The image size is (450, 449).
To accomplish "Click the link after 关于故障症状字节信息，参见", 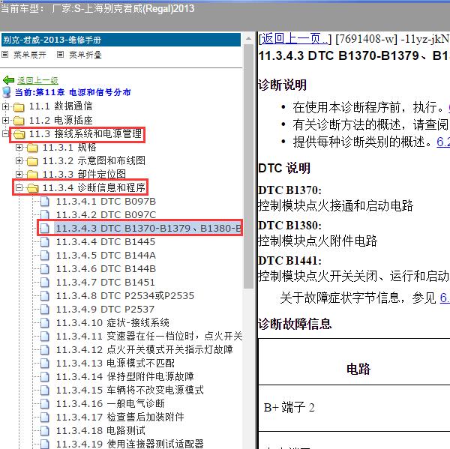I will 445,298.
